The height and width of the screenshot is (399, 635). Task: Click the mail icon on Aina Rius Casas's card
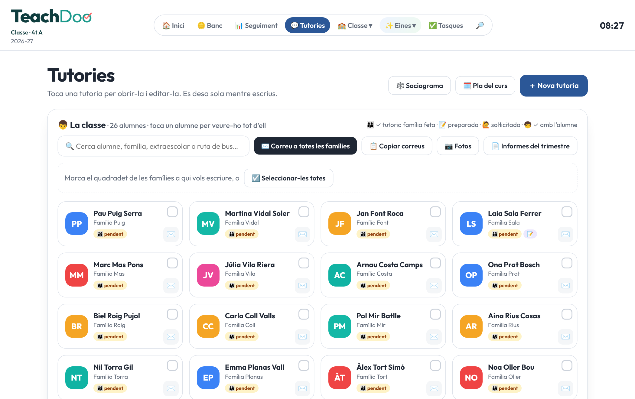click(565, 337)
